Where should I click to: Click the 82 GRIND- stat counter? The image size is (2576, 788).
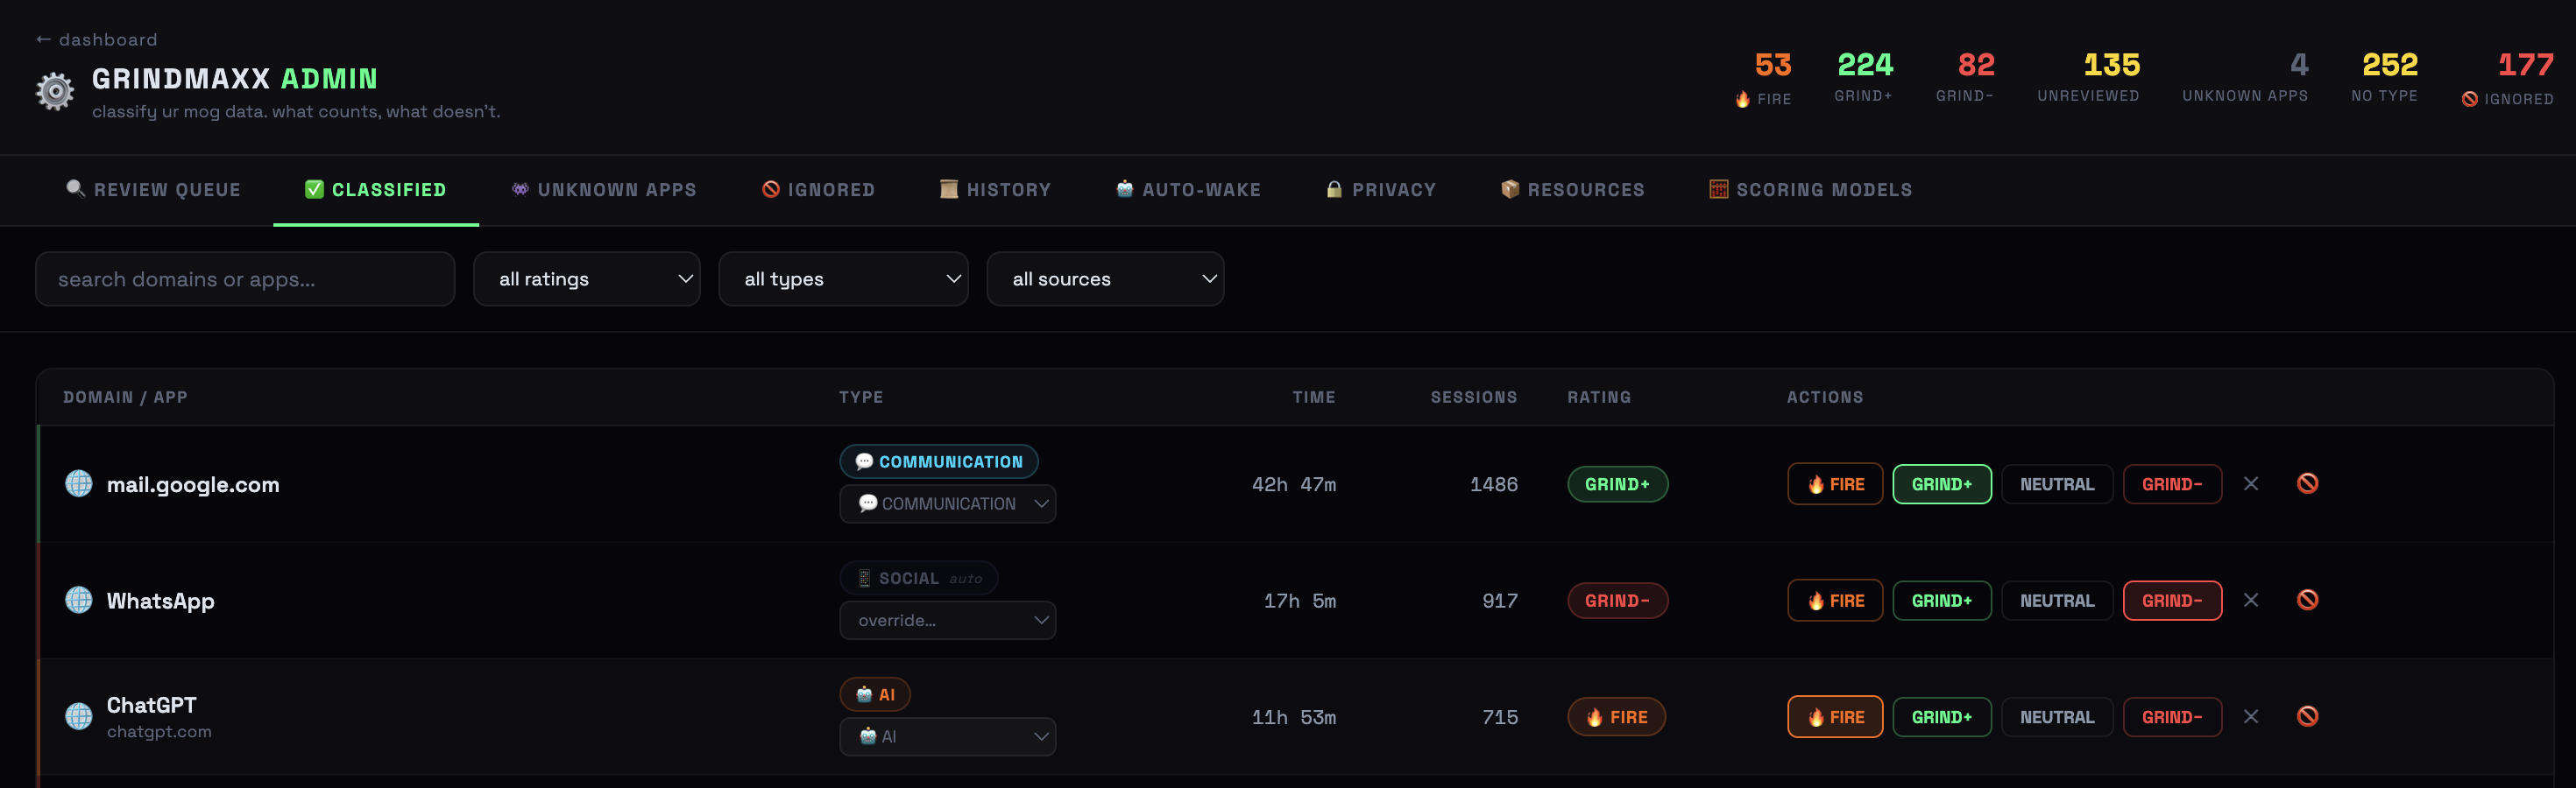[1966, 76]
